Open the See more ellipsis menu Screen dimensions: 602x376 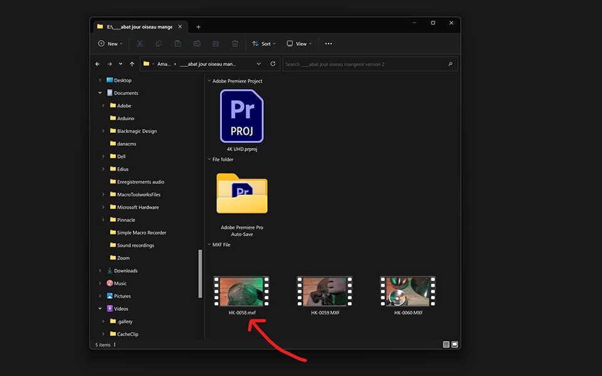pos(329,44)
